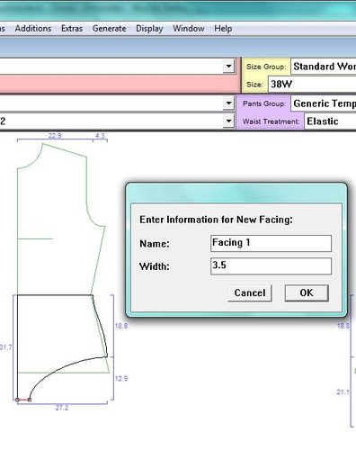Open the Pants Group combo box

[324, 103]
